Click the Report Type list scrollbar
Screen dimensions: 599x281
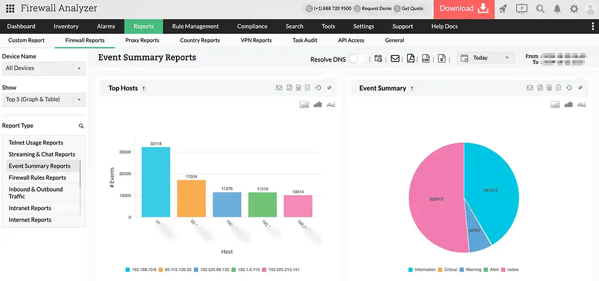(x=80, y=174)
